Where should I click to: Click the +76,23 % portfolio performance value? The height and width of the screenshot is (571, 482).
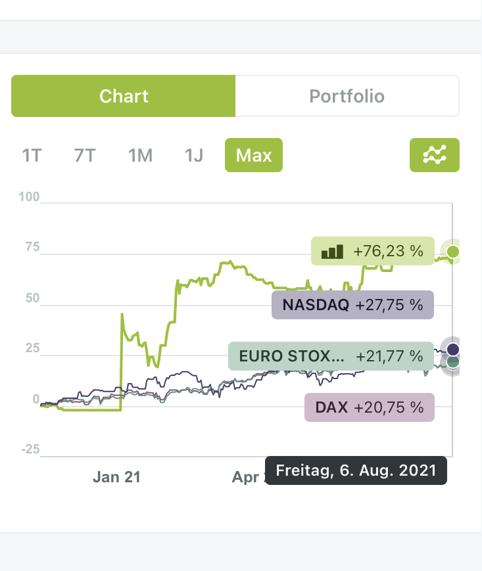click(388, 251)
